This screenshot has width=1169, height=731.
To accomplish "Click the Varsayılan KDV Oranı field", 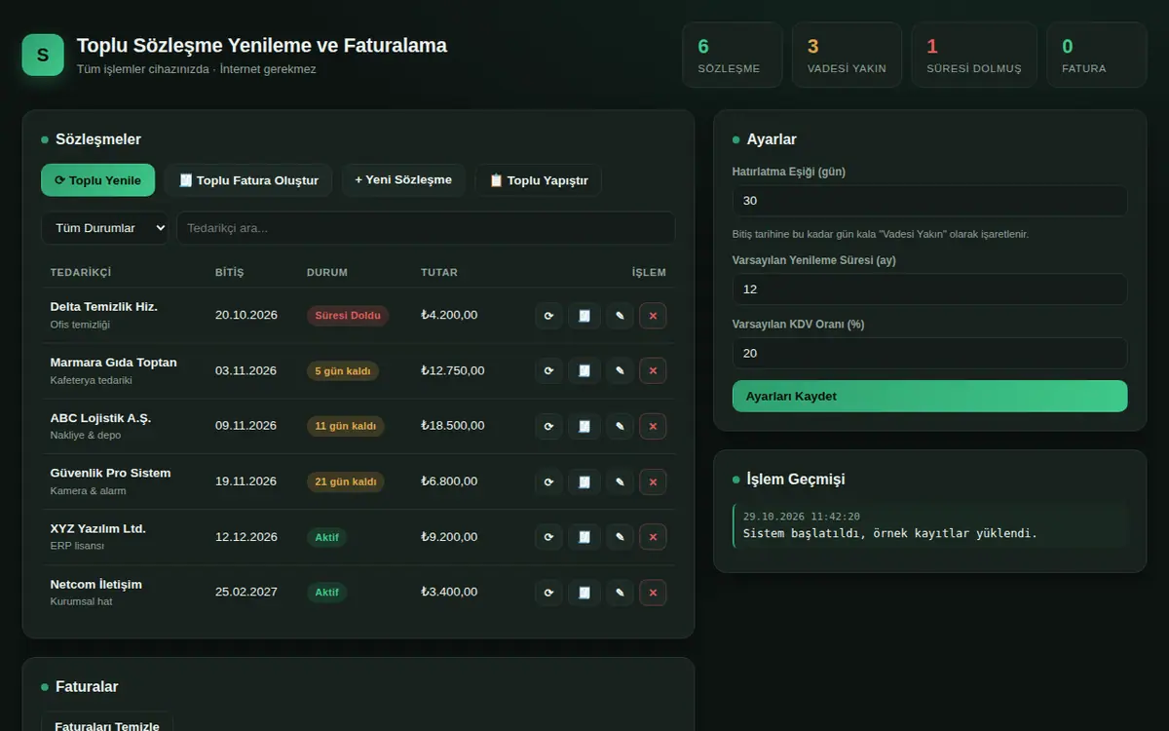I will click(929, 353).
